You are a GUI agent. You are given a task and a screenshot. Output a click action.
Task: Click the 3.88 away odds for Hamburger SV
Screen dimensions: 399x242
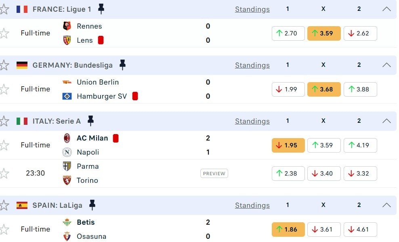coord(360,89)
